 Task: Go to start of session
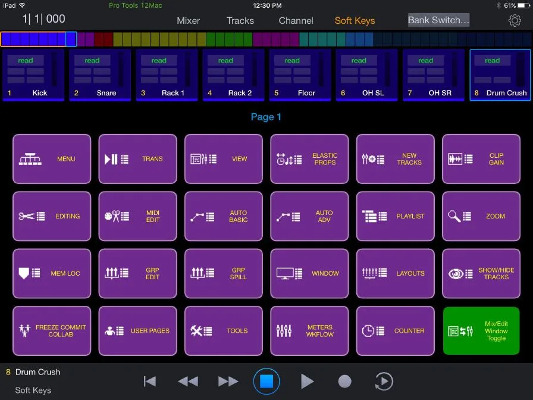[149, 382]
